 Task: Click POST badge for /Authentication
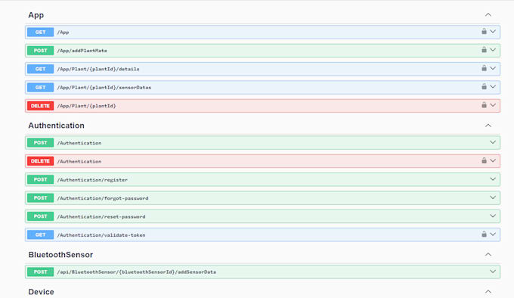40,143
